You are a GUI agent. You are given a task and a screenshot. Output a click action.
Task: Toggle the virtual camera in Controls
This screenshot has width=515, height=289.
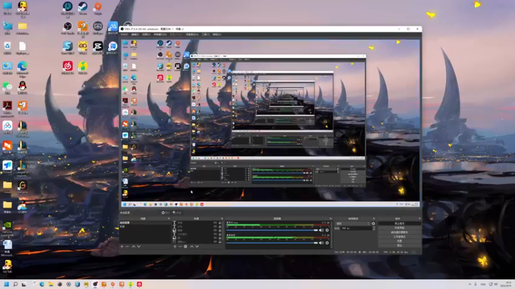coord(399,232)
